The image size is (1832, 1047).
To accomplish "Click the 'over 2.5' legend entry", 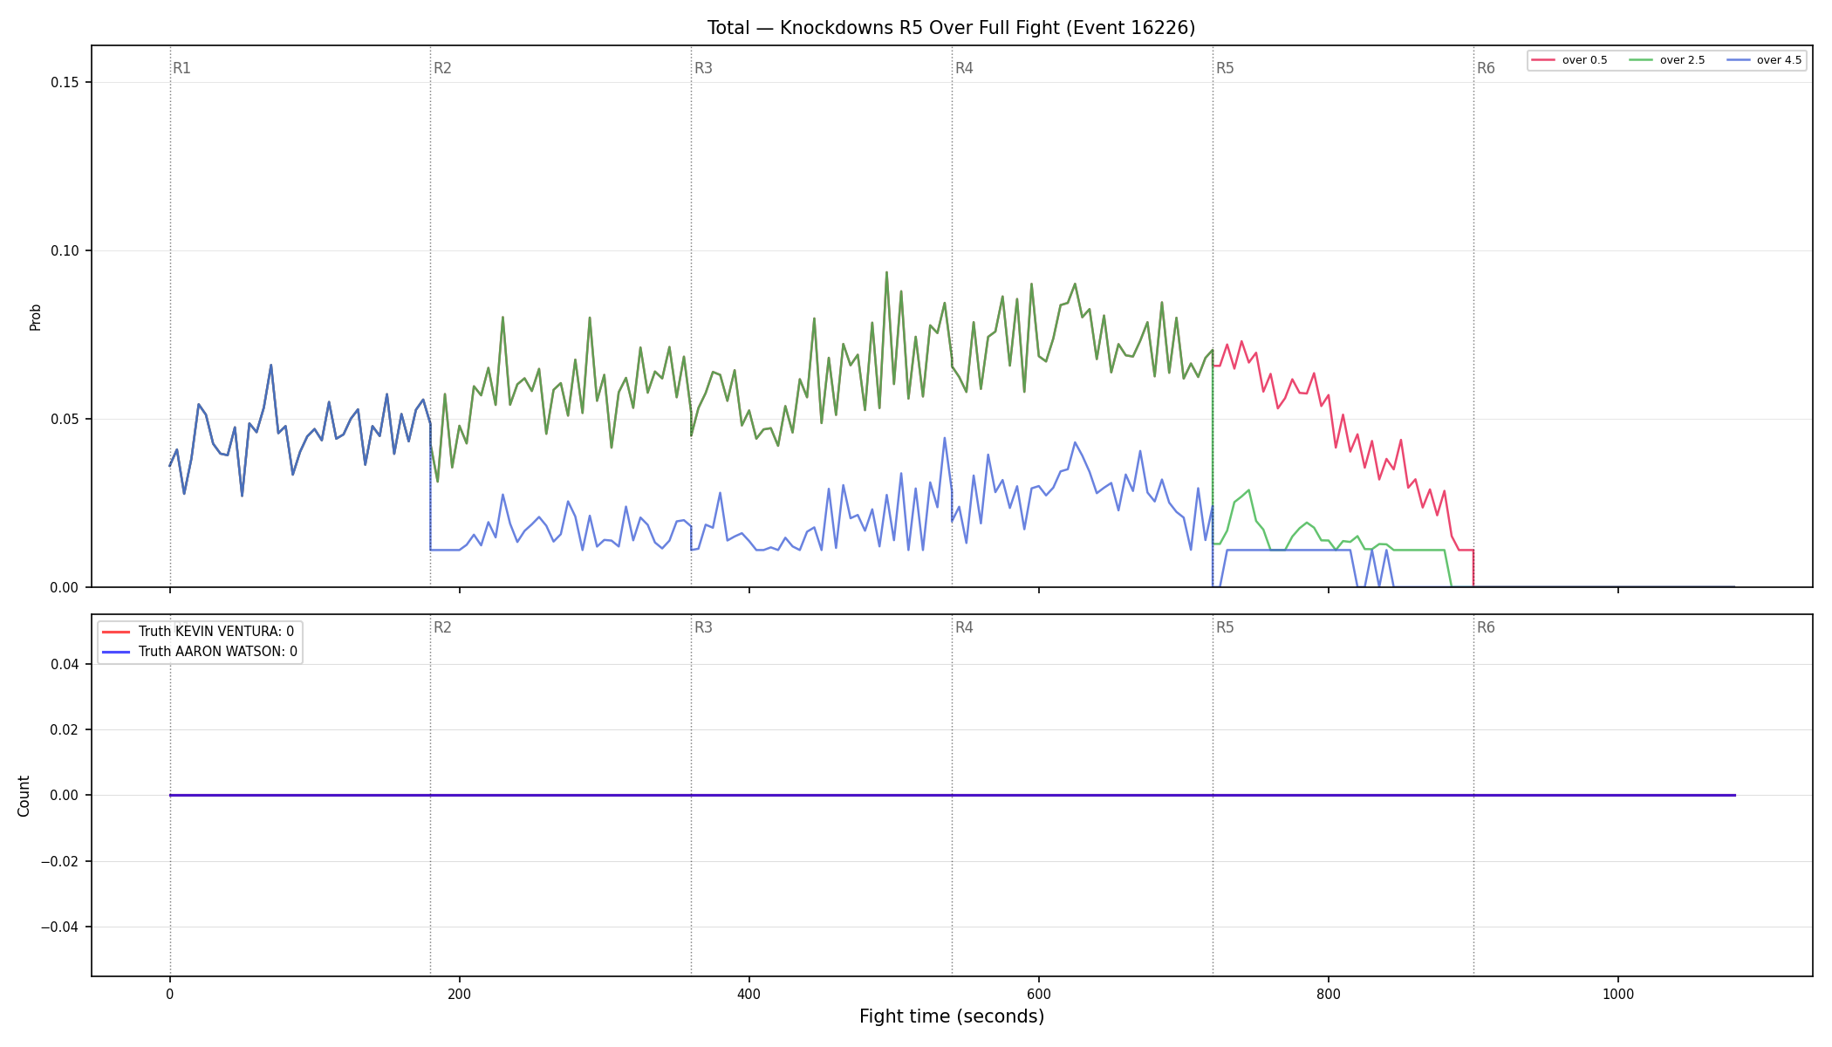I will [x=1667, y=60].
